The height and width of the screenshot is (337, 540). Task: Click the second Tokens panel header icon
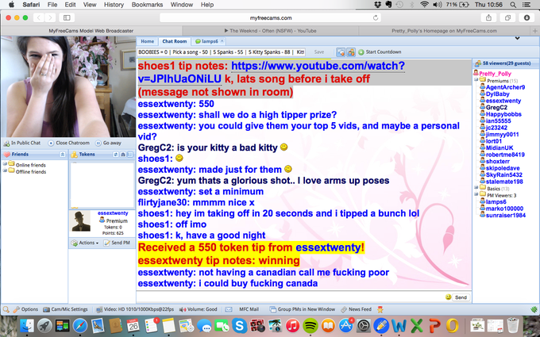coord(123,155)
